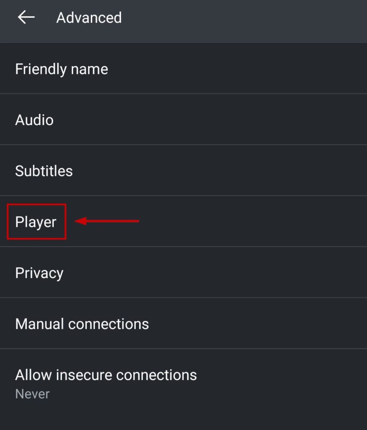Click the Never value text
The width and height of the screenshot is (367, 430).
32,394
